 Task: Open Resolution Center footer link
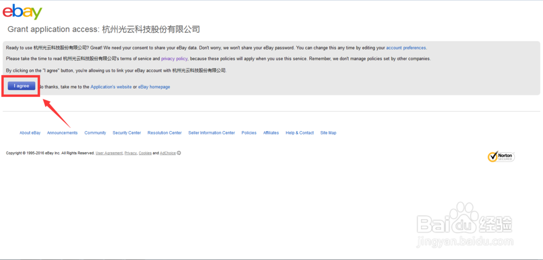point(165,133)
